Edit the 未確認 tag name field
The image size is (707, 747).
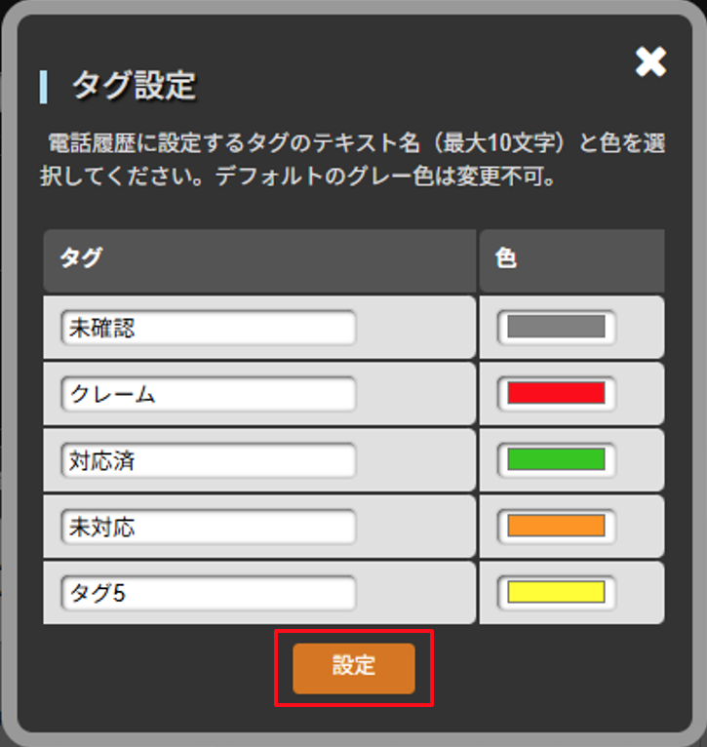tap(209, 328)
